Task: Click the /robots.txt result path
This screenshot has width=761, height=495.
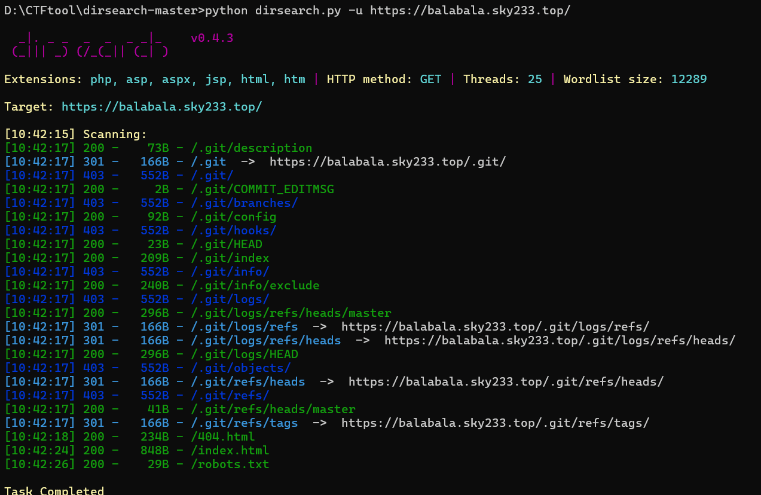Action: (x=230, y=464)
